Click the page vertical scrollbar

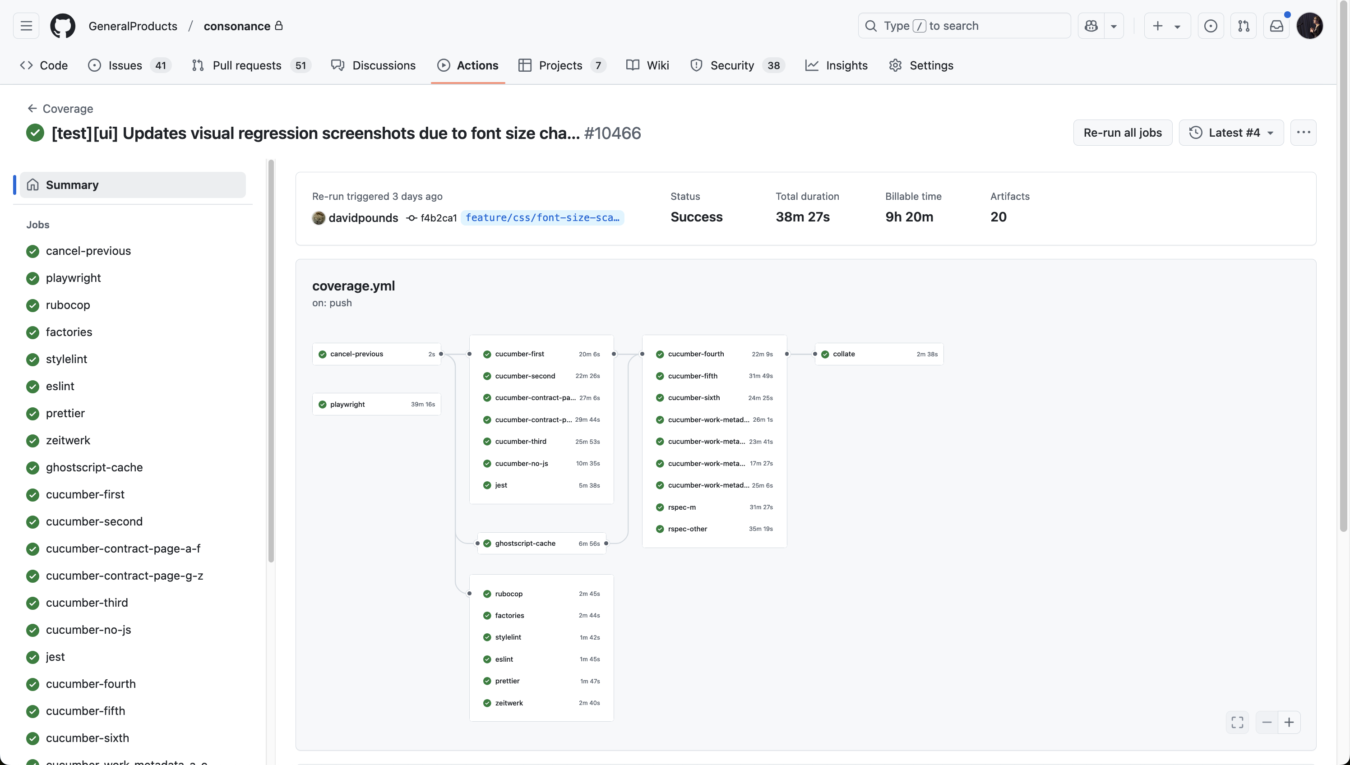(1344, 266)
